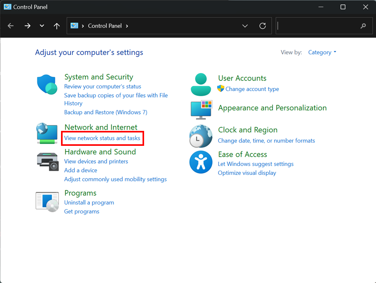This screenshot has width=376, height=283.
Task: Click View network status and tasks link
Action: (102, 138)
